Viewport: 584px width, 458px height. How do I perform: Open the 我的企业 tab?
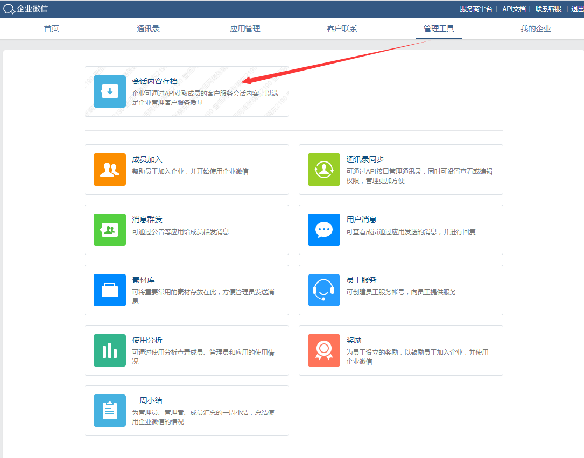[536, 29]
